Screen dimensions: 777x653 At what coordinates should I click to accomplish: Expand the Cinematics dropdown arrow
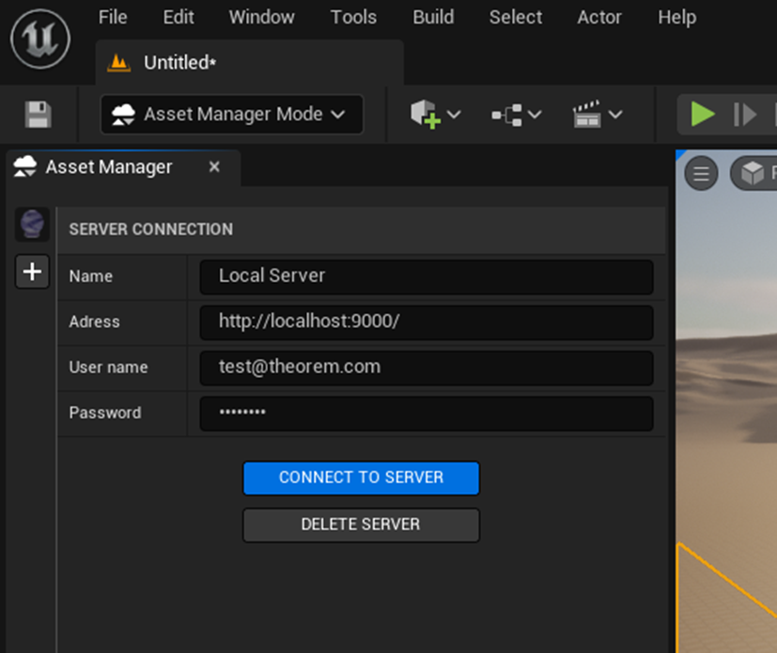click(615, 115)
